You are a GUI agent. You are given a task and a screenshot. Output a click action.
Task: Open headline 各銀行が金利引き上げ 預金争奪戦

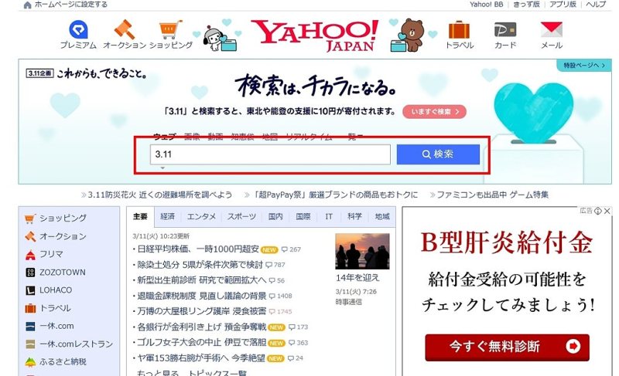201,327
